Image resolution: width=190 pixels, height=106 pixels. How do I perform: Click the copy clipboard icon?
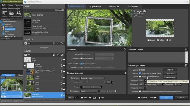pyautogui.click(x=99, y=97)
